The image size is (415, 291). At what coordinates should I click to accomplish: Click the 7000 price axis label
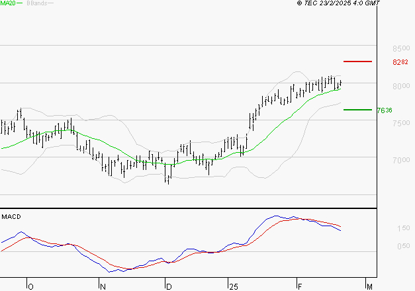pos(401,160)
